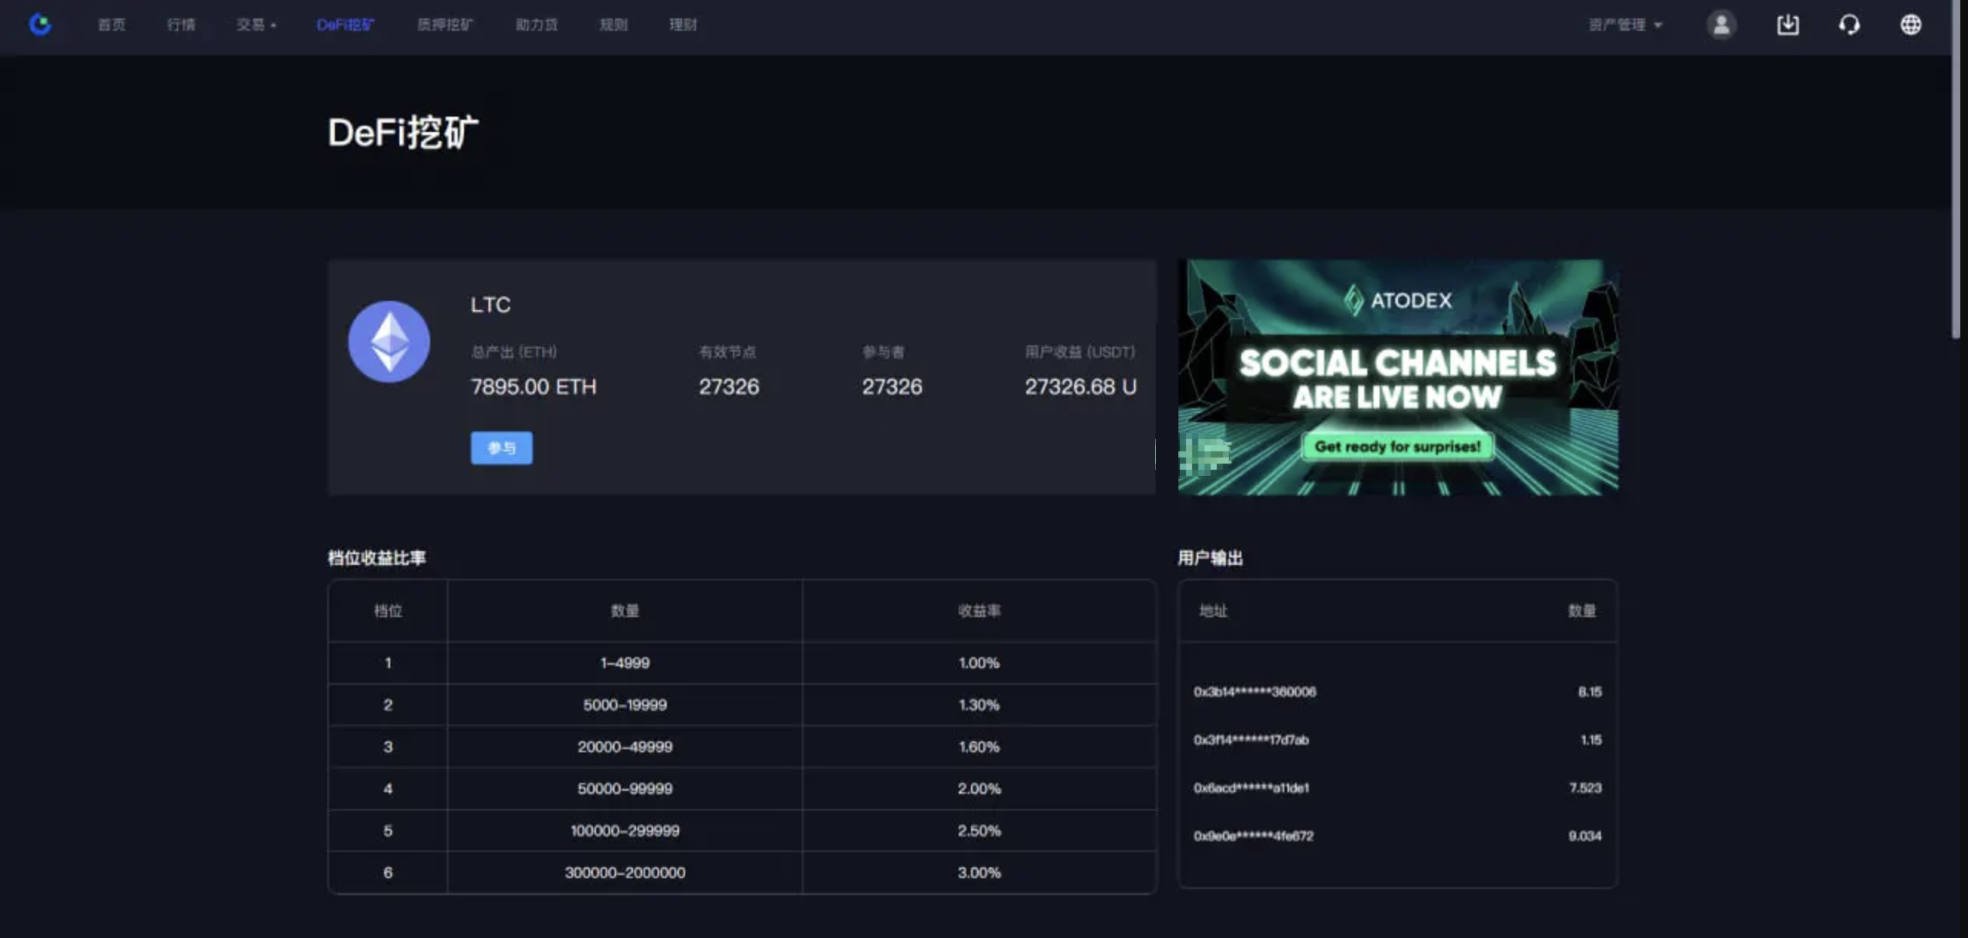Select the DeFi挖矿 nav tab
The height and width of the screenshot is (938, 1968).
pyautogui.click(x=345, y=25)
